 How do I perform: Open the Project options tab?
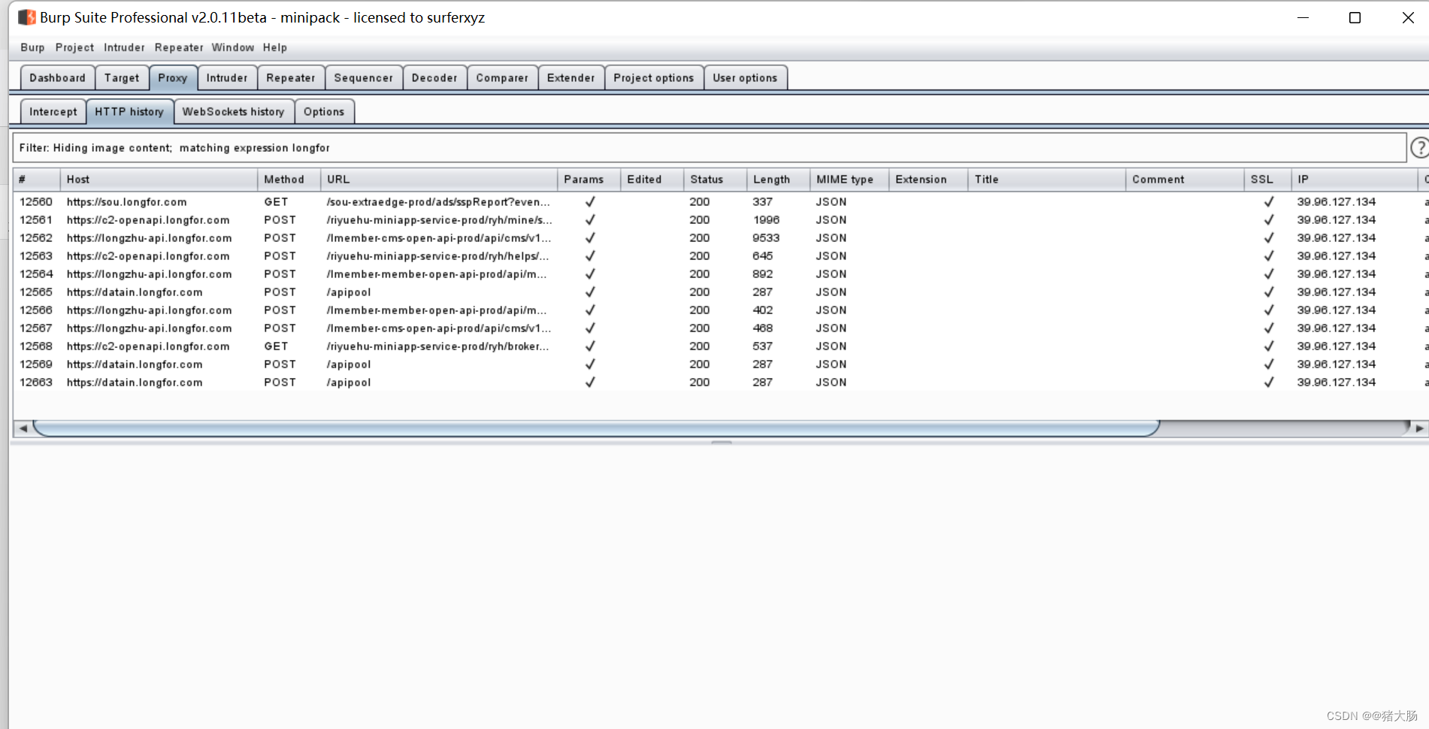pos(654,77)
